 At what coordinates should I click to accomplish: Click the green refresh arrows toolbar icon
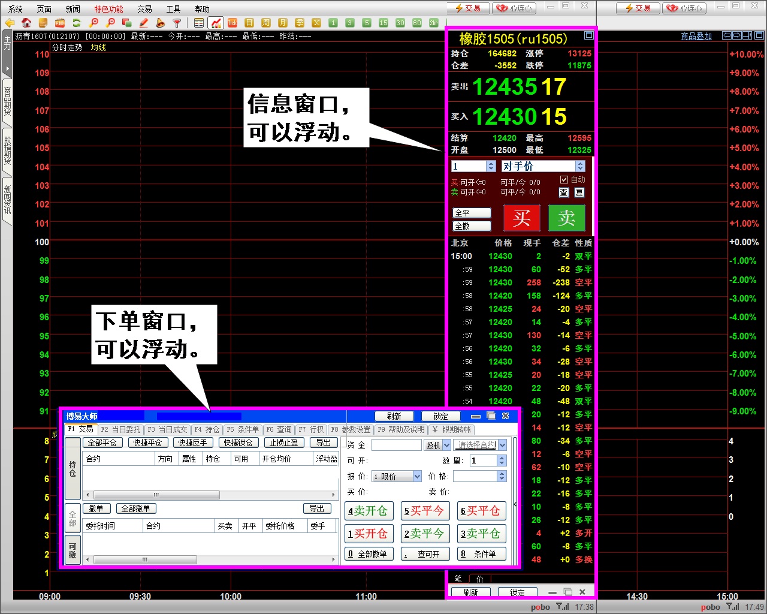coord(76,23)
